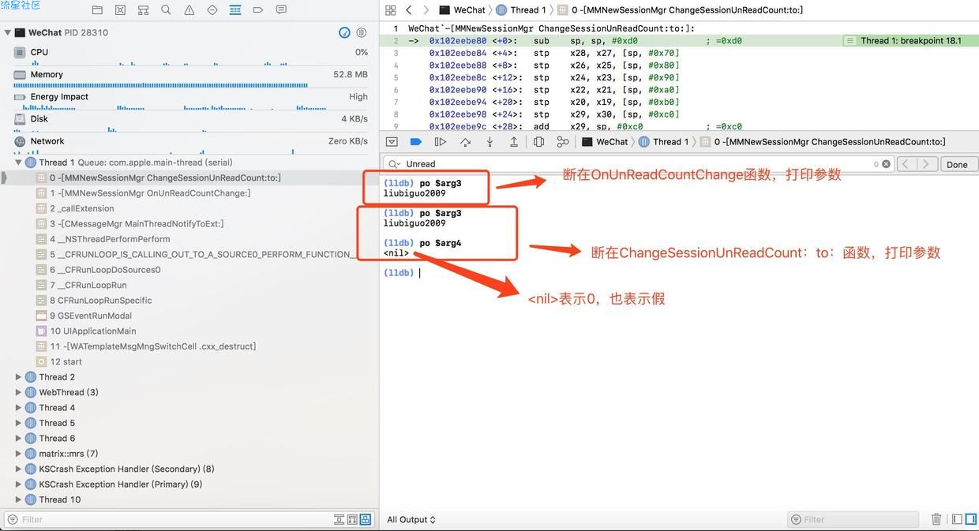This screenshot has height=531, width=979.
Task: Click WeChat in debug bar path
Action: 605,142
